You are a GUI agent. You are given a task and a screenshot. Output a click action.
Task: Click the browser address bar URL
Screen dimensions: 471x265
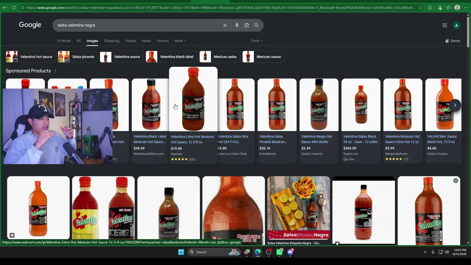point(220,7)
